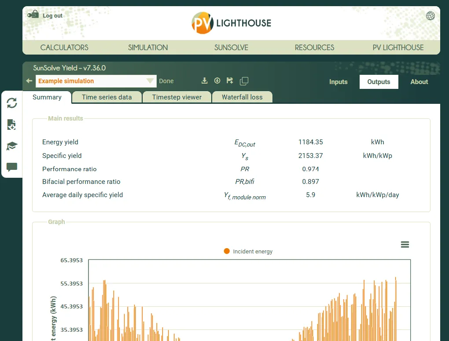Open the graduation cap tutorial icon
449x341 pixels.
pos(12,146)
